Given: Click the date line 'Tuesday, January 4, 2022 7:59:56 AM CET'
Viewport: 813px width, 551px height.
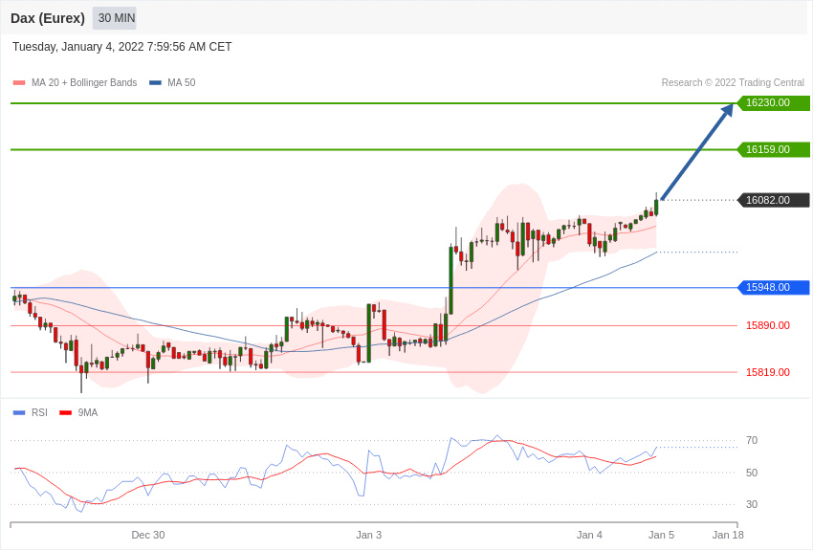Looking at the screenshot, I should click(121, 47).
